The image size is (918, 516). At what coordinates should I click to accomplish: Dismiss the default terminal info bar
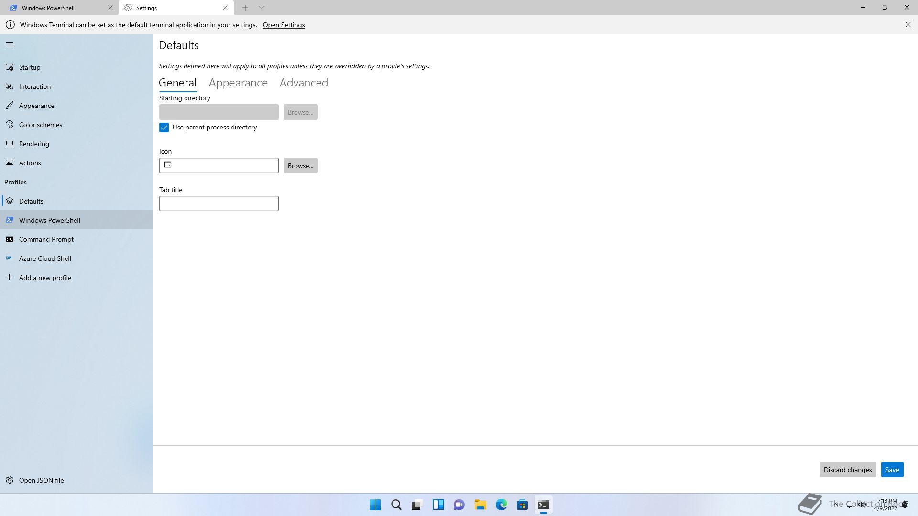tap(908, 25)
